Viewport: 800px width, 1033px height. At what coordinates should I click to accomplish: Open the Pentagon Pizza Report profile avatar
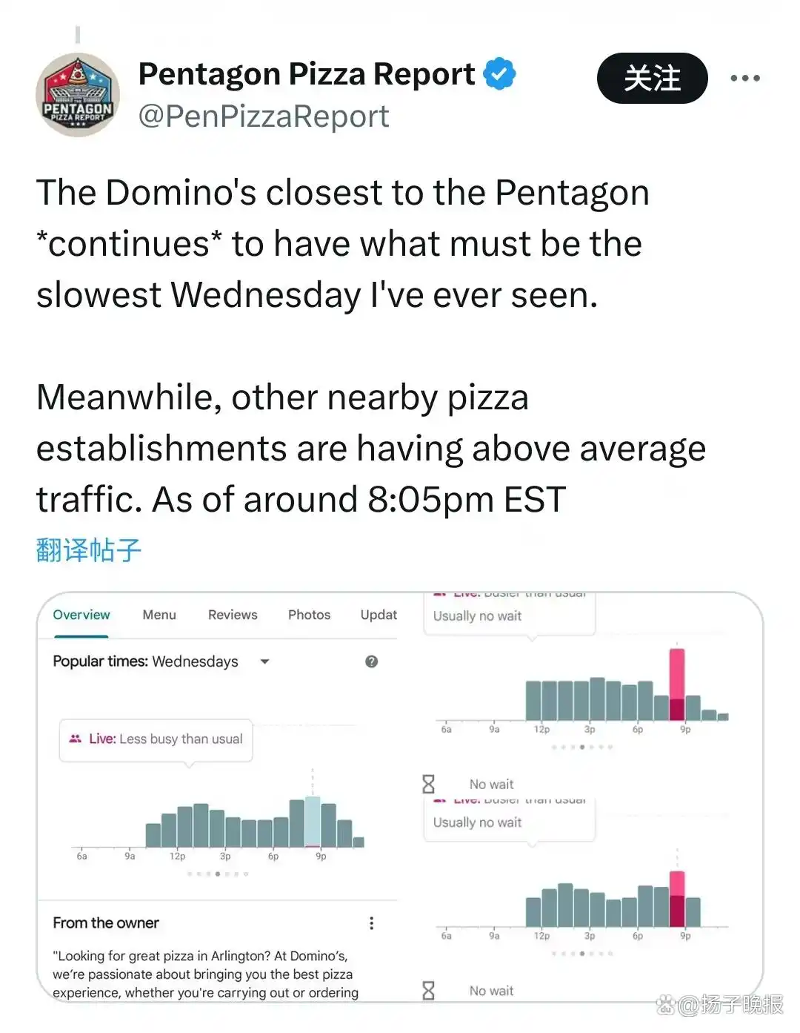78,95
